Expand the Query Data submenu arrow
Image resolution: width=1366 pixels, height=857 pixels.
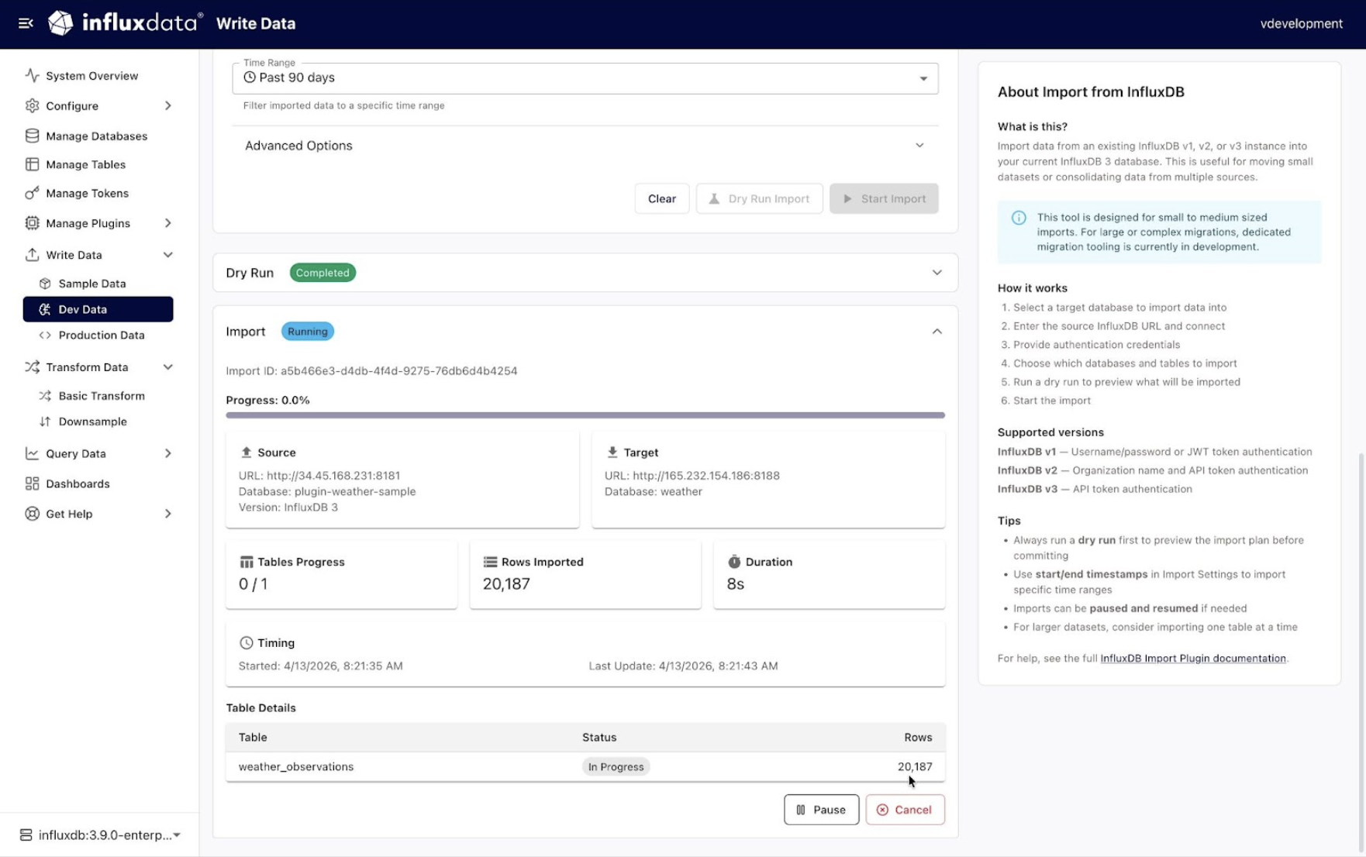(x=168, y=453)
